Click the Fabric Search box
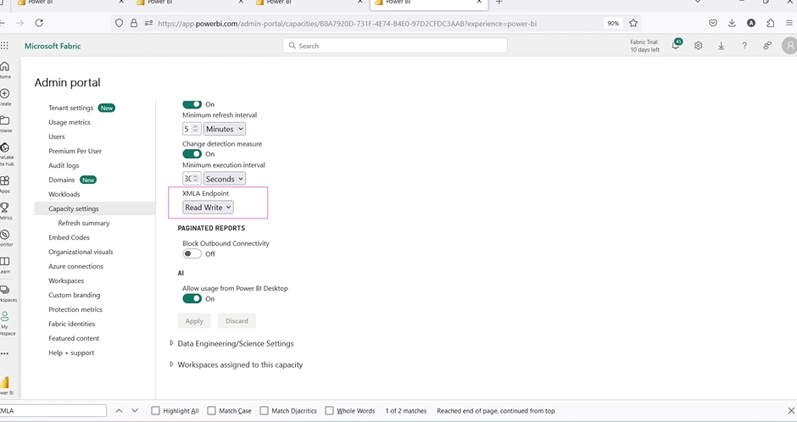The image size is (797, 422). pos(395,45)
